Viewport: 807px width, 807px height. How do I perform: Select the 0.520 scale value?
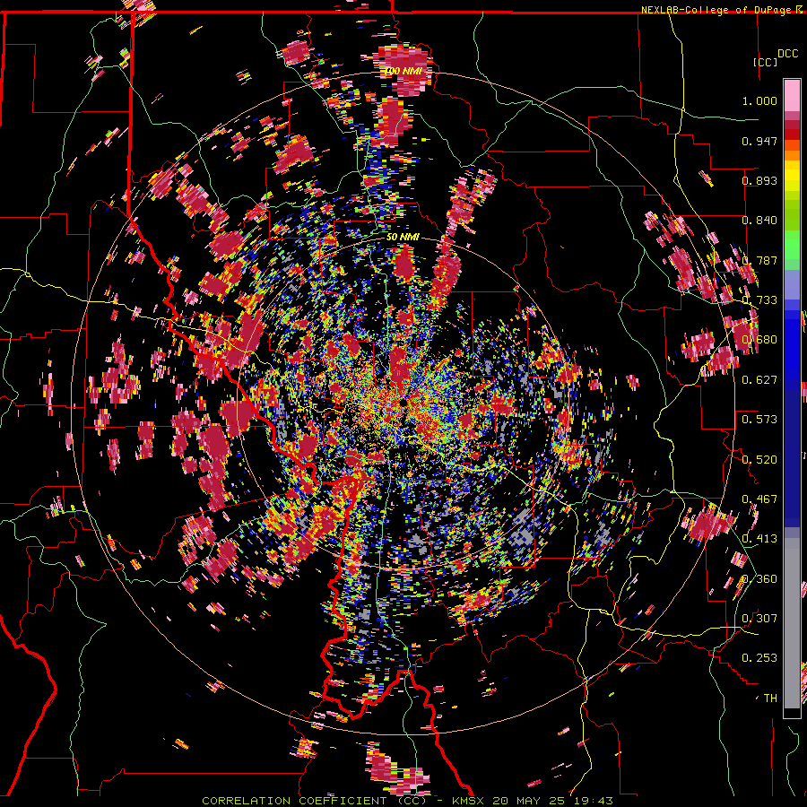click(759, 460)
